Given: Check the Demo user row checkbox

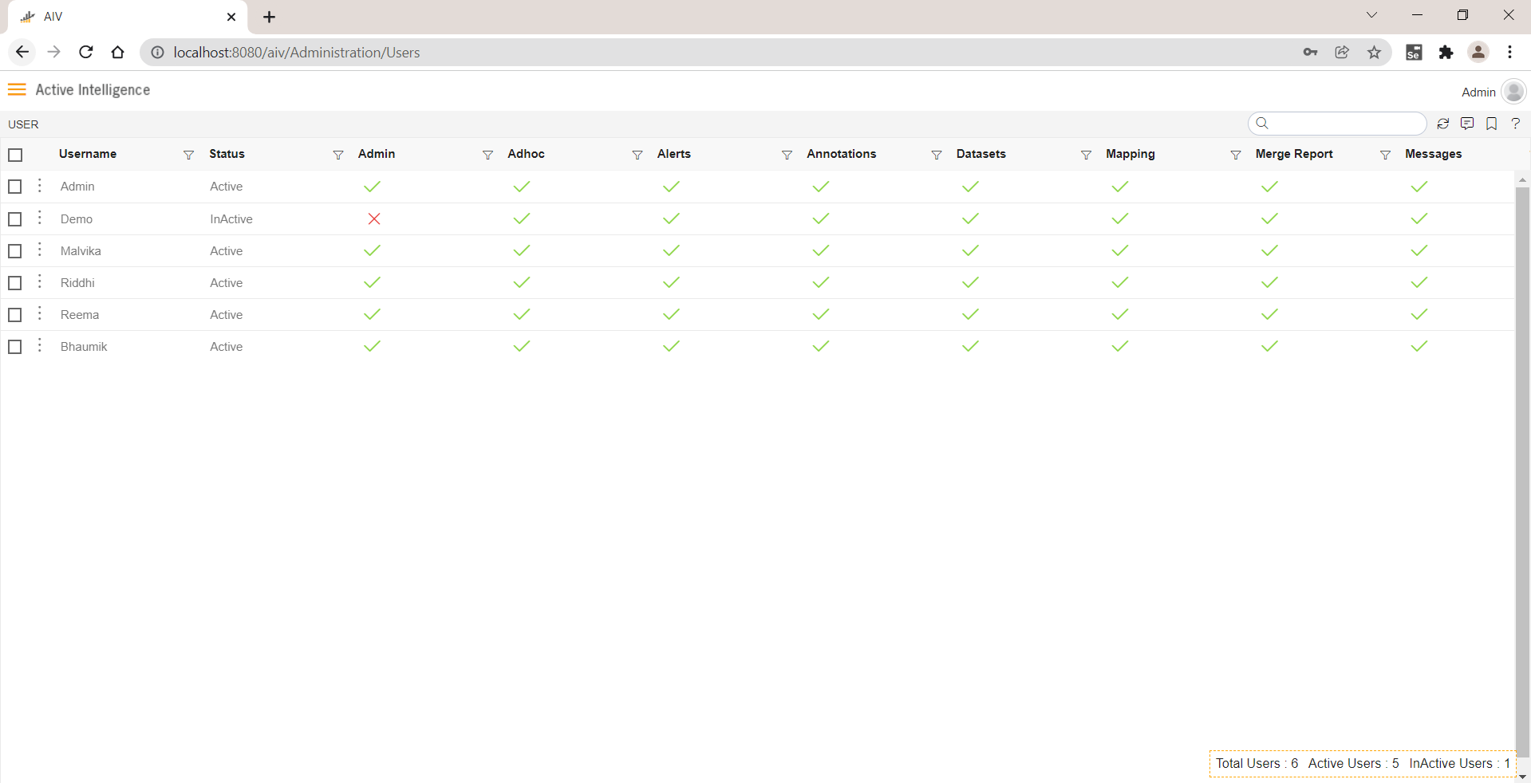Looking at the screenshot, I should coord(15,218).
